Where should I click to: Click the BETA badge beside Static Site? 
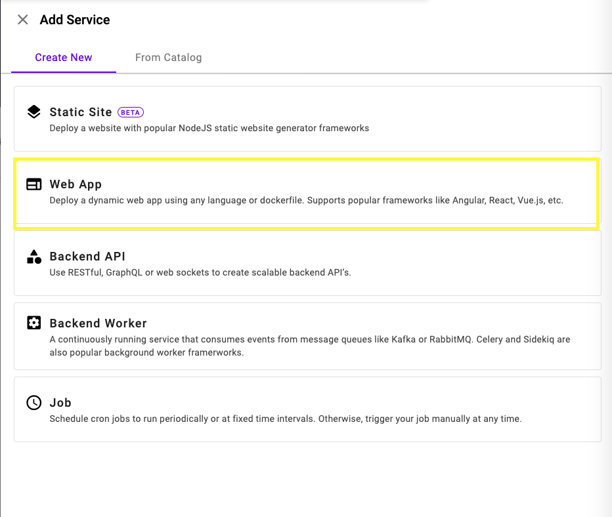coord(131,112)
